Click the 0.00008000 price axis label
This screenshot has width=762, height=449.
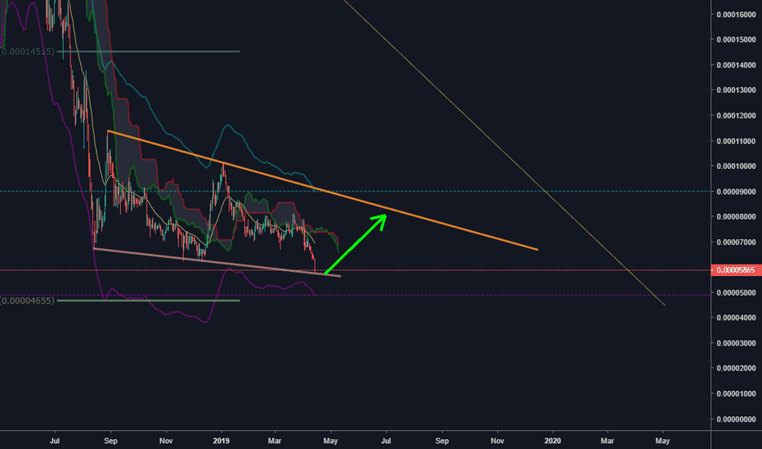click(736, 216)
